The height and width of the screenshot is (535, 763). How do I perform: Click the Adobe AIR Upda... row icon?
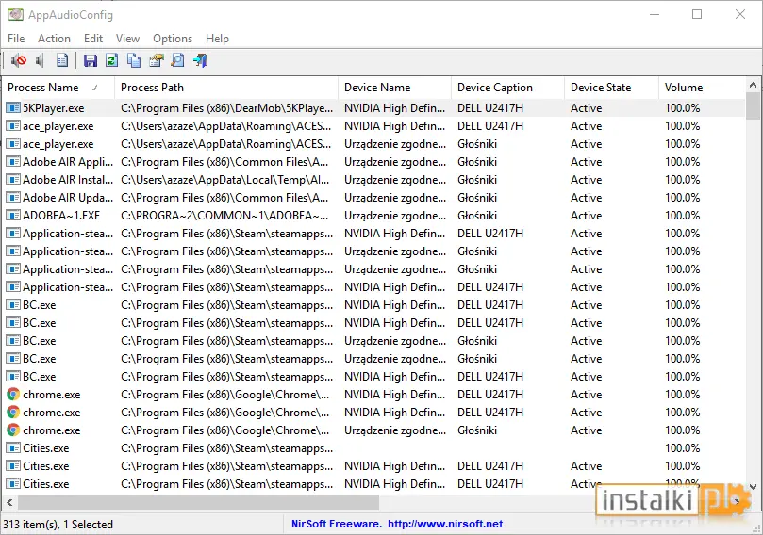13,198
